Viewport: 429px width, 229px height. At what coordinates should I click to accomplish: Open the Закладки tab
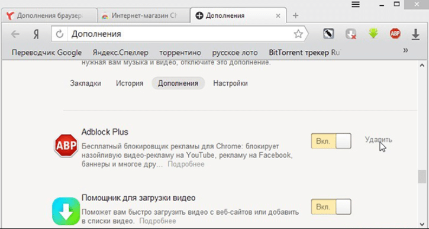point(86,83)
